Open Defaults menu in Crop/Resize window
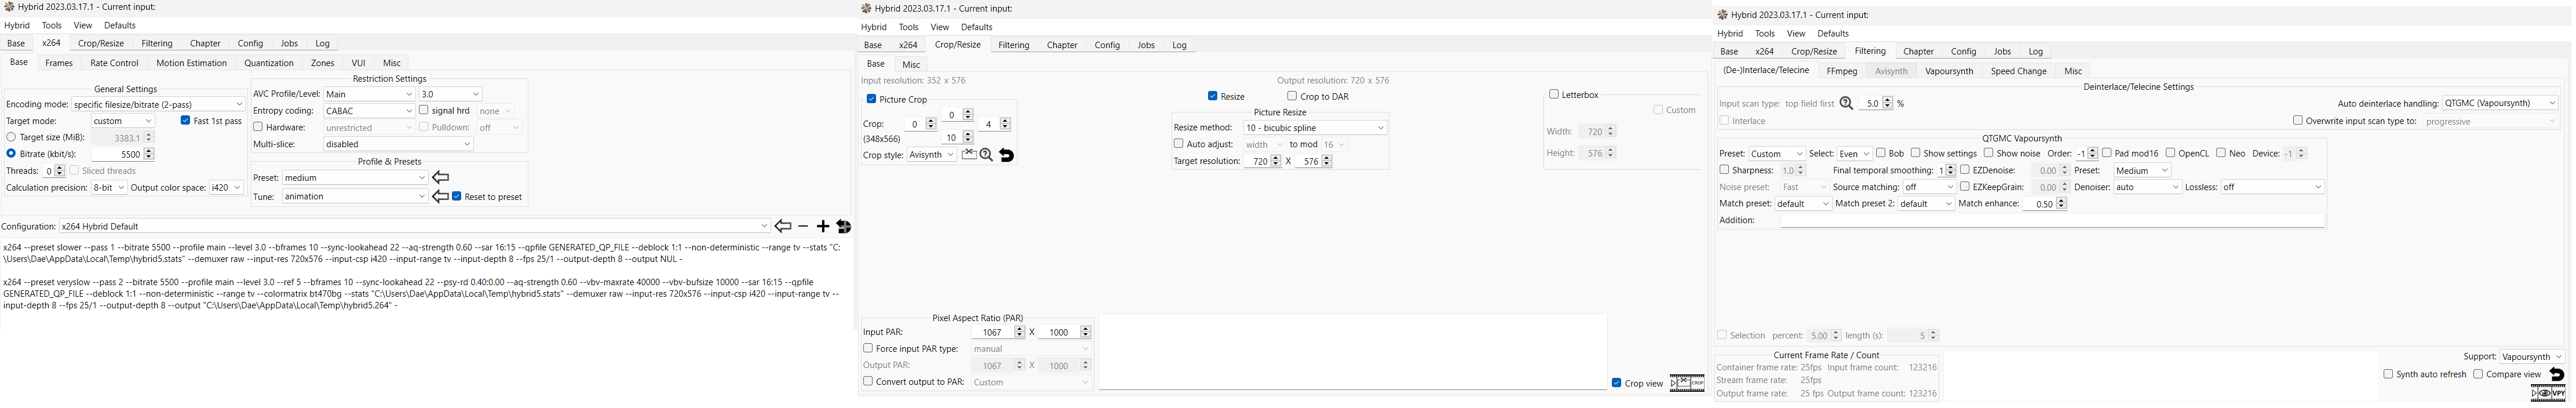 click(977, 28)
